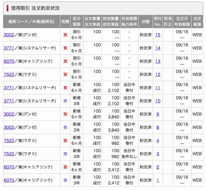The width and height of the screenshot is (206, 190).
Task: Open stock code 3002 in the top row
Action: click(9, 35)
